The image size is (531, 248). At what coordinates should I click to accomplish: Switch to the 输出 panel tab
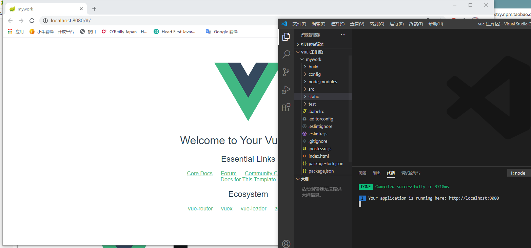377,173
